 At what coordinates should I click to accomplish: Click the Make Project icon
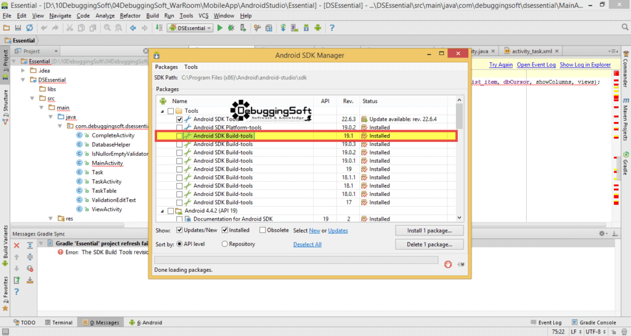coord(160,28)
